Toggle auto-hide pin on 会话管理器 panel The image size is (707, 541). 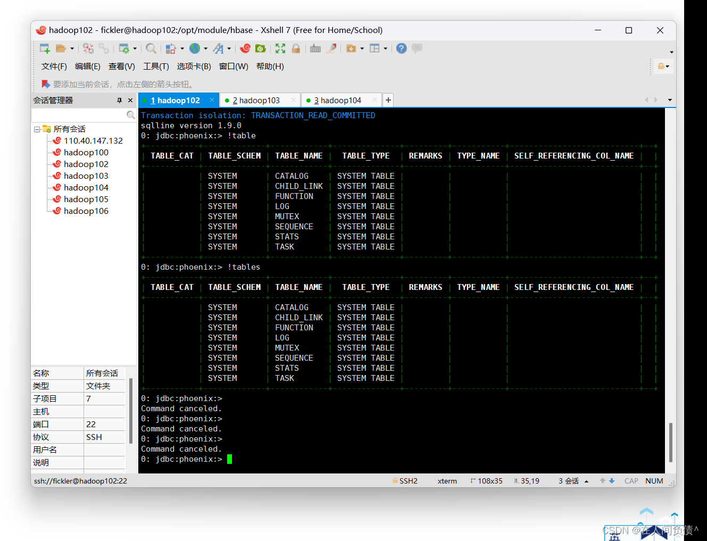point(120,100)
